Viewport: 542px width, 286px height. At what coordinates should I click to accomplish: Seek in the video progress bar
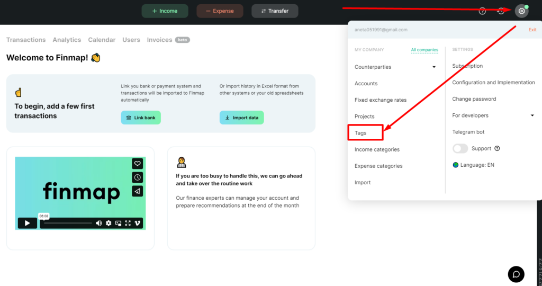coord(68,223)
